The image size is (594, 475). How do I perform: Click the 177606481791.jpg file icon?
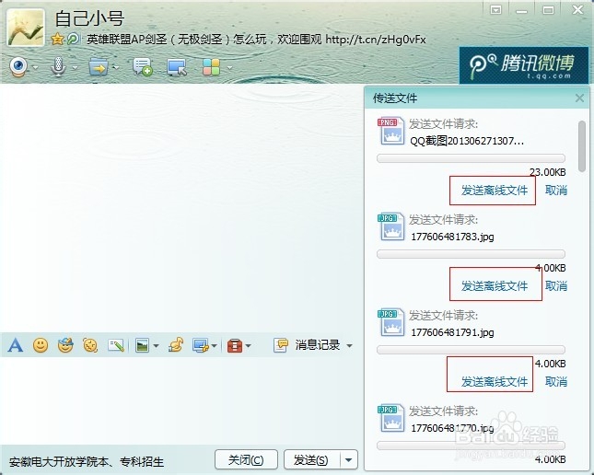[x=390, y=323]
